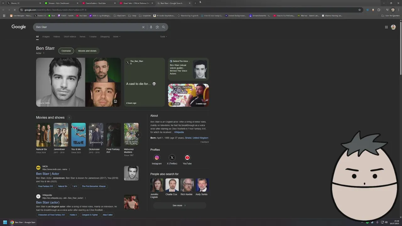Open Instagram profile icon
The height and width of the screenshot is (226, 402).
pyautogui.click(x=157, y=158)
